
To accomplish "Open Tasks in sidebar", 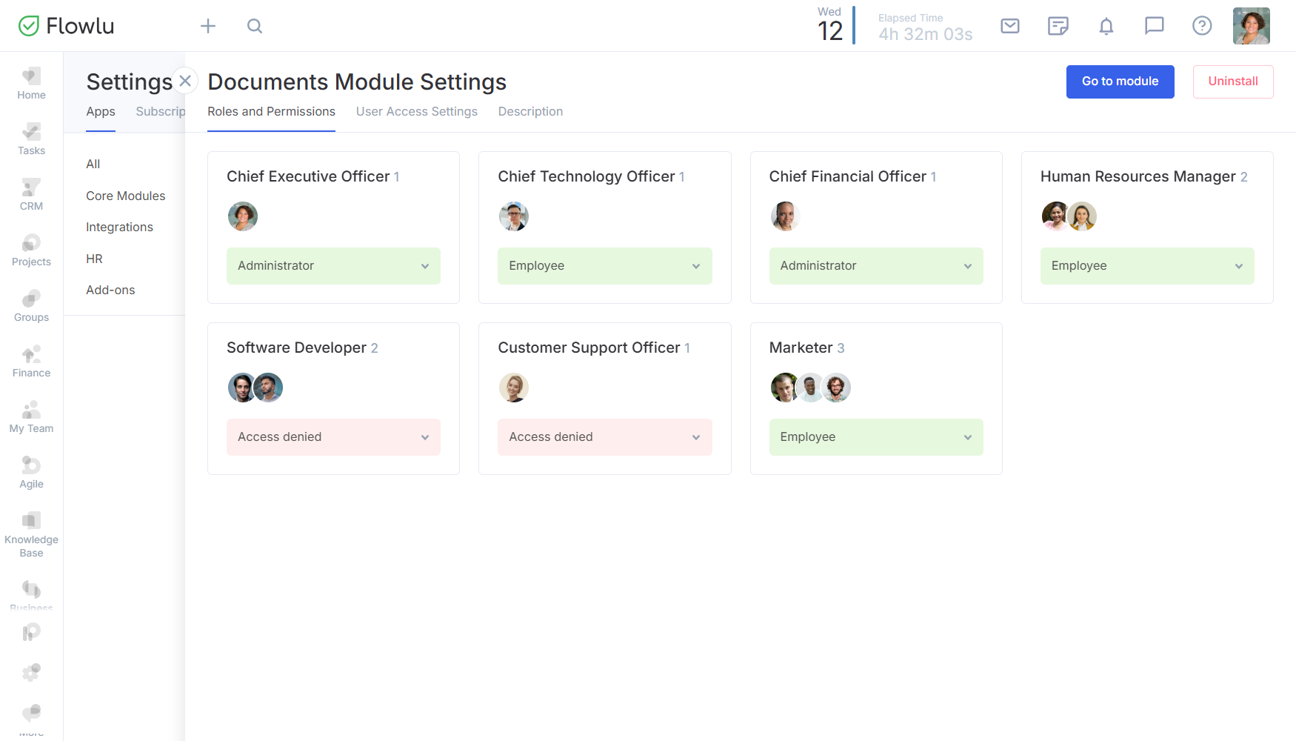I will [x=31, y=139].
